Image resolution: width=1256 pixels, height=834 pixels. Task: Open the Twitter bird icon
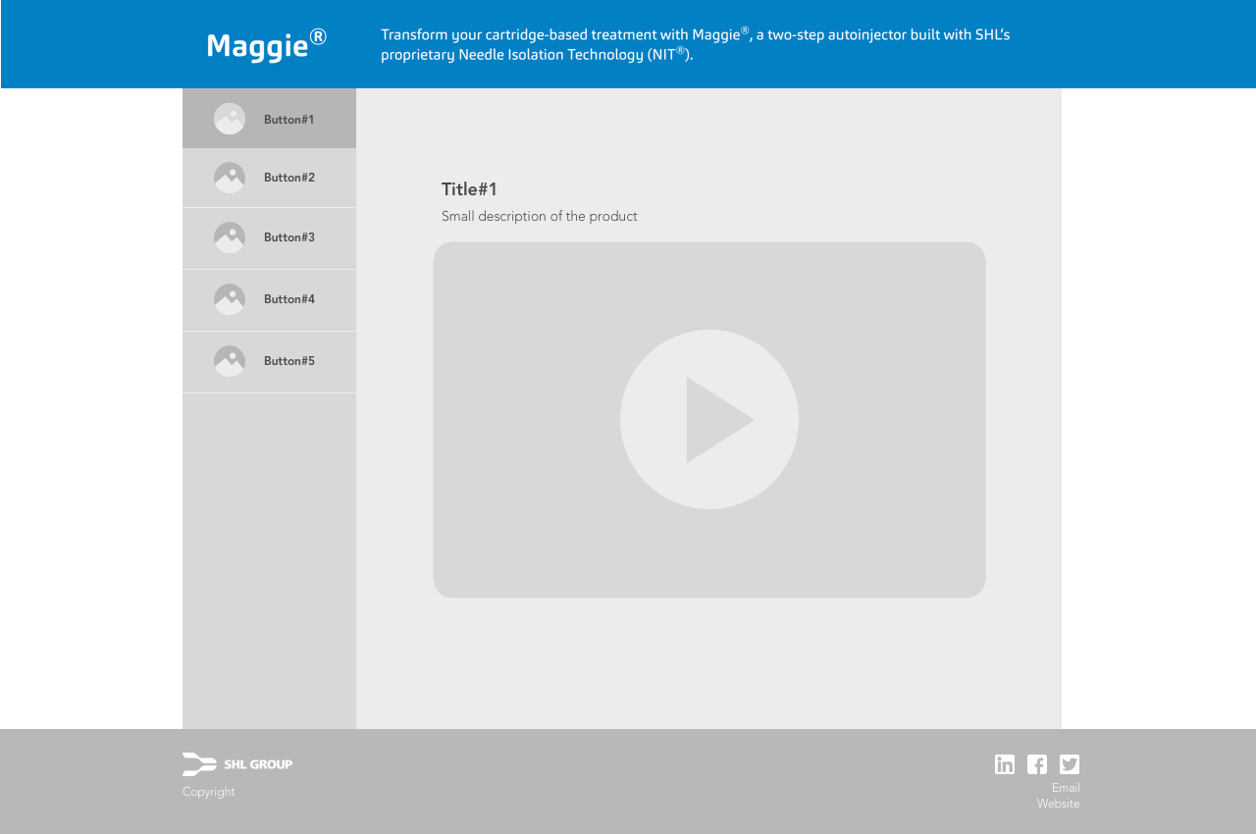1070,764
